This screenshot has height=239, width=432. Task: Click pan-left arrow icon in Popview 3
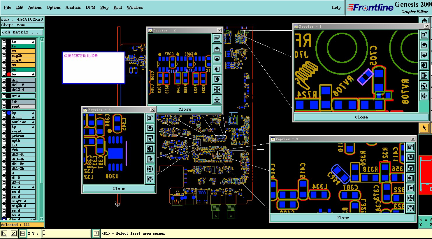150,148
